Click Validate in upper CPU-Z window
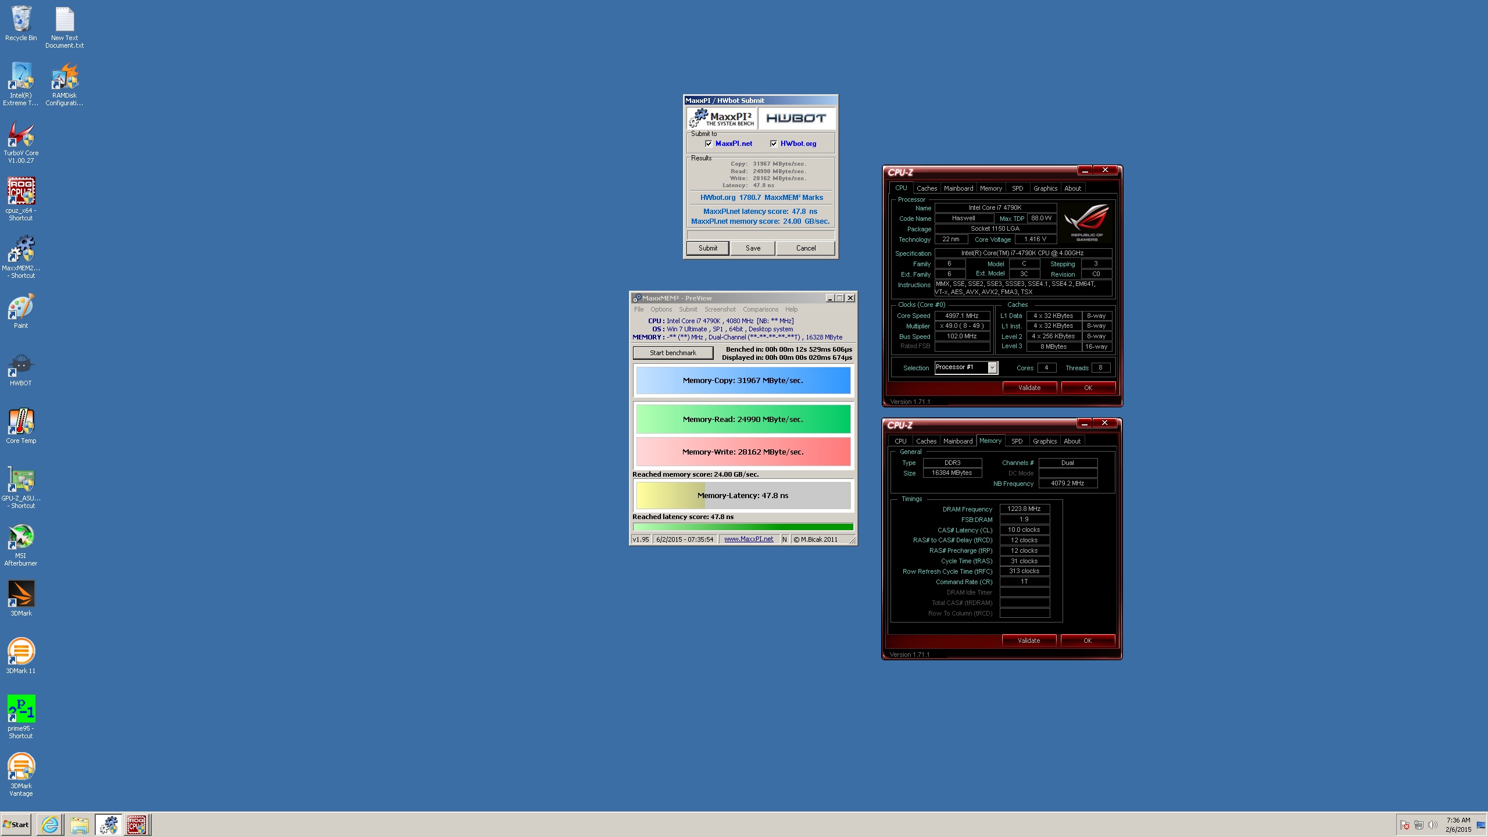Image resolution: width=1488 pixels, height=837 pixels. [x=1029, y=388]
